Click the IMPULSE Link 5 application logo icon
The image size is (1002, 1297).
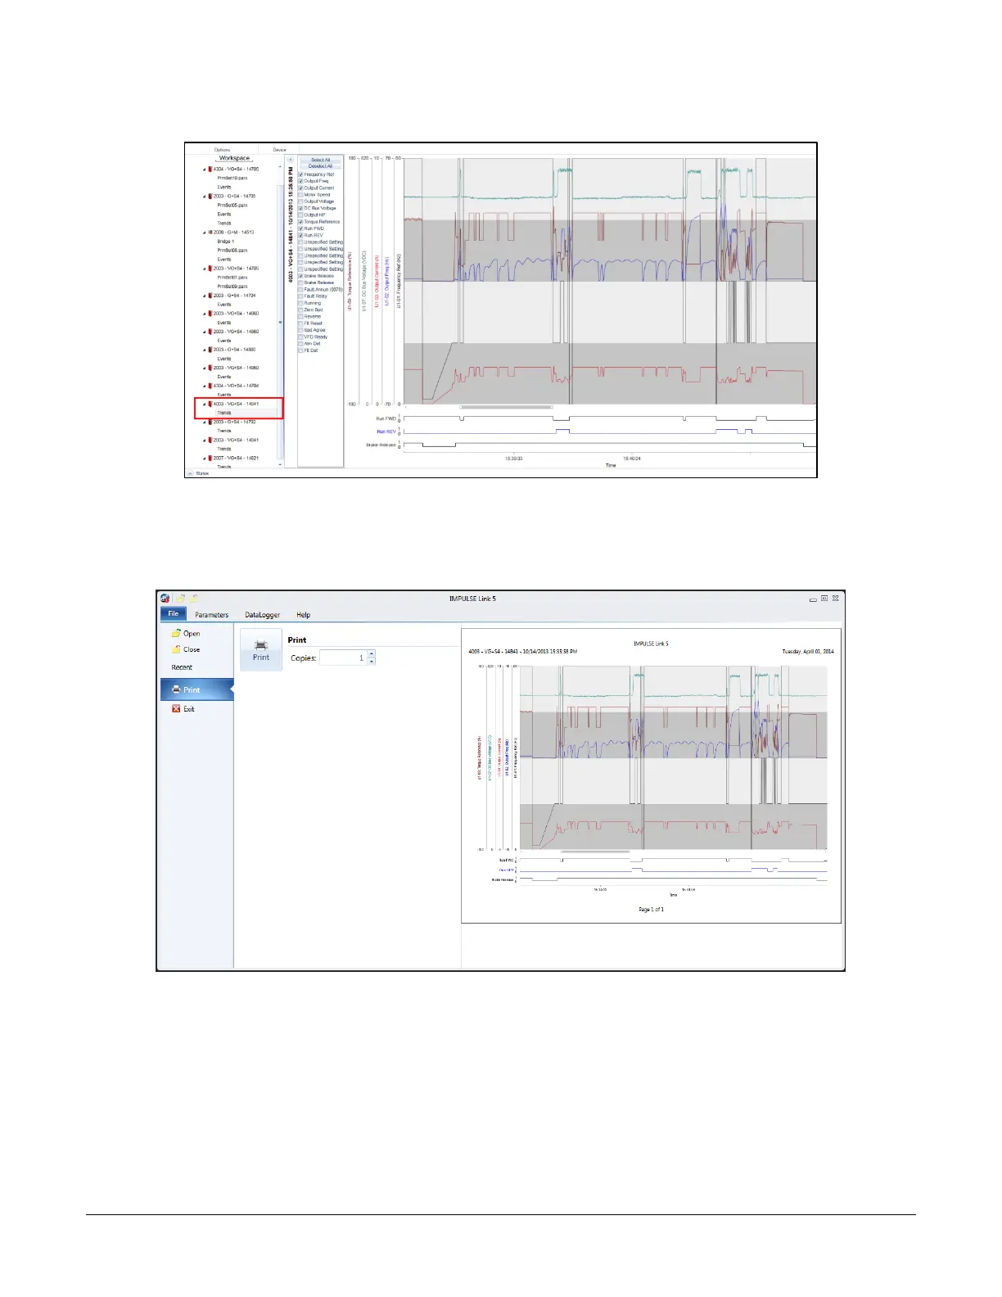pos(165,599)
